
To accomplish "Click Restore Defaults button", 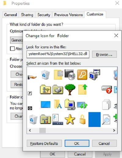I will 44,143.
